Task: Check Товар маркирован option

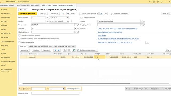Action: [20, 42]
